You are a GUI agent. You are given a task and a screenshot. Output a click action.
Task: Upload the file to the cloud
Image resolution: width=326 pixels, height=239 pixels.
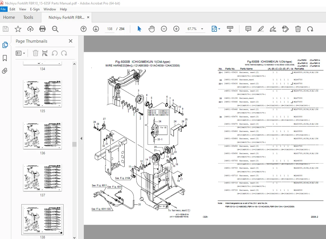[x=30, y=29]
